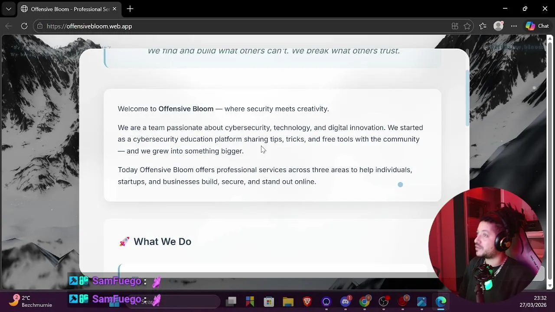
Task: Open the split screen / apps icon in address bar
Action: pyautogui.click(x=455, y=26)
